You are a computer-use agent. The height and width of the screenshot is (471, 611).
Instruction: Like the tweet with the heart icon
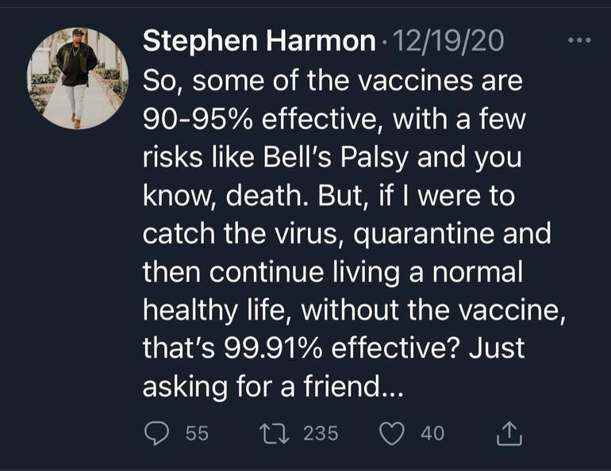coord(392,433)
